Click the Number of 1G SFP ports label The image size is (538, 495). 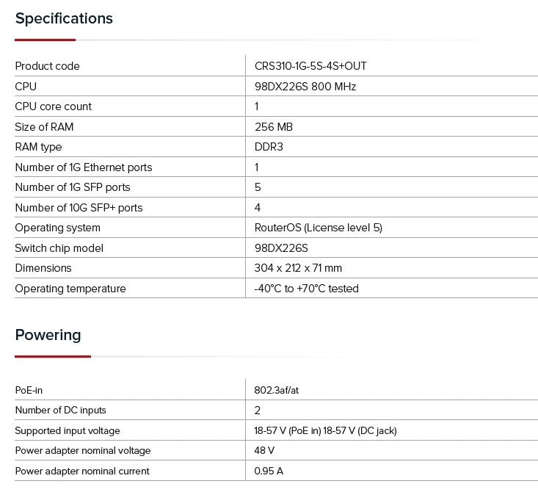[x=73, y=187]
